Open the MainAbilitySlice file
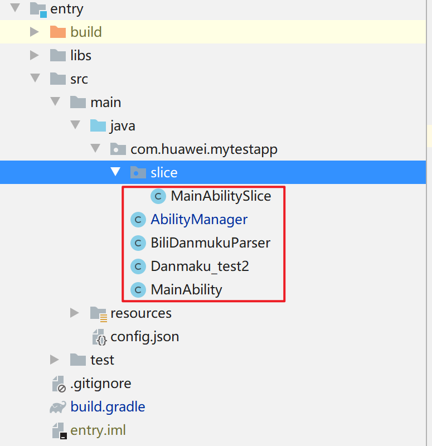 point(221,196)
